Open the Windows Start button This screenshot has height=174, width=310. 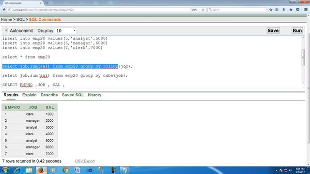tap(5, 170)
